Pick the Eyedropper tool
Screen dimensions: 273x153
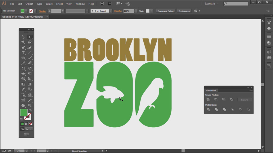point(23,89)
